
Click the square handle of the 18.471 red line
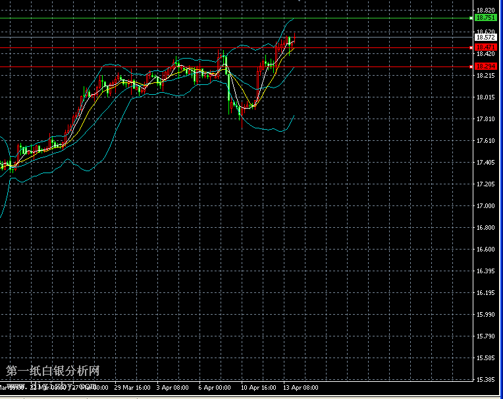pos(470,47)
